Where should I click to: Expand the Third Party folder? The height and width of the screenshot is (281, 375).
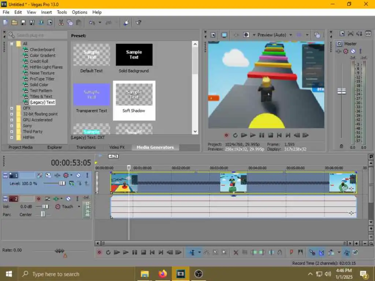(x=11, y=132)
